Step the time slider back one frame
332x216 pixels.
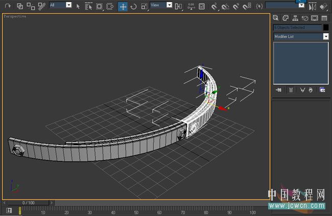point(5,203)
